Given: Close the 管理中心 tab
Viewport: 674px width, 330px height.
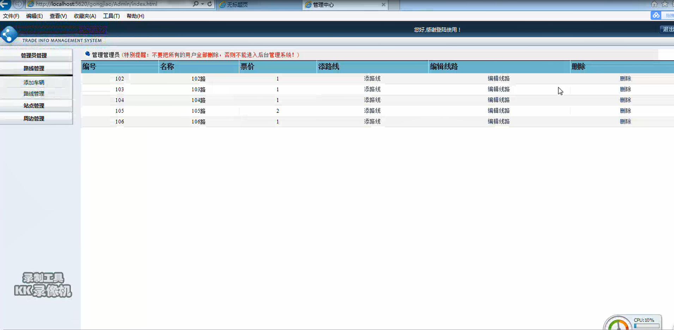Looking at the screenshot, I should pyautogui.click(x=384, y=5).
